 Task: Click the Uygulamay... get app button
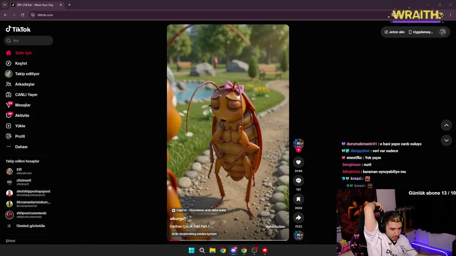coord(421,32)
